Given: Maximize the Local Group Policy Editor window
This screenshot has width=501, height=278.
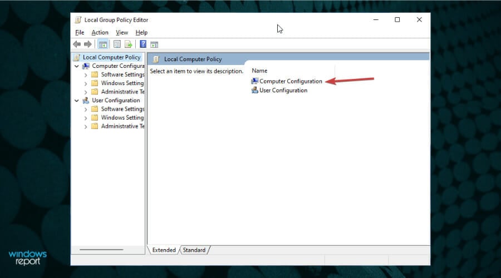Looking at the screenshot, I should point(397,20).
